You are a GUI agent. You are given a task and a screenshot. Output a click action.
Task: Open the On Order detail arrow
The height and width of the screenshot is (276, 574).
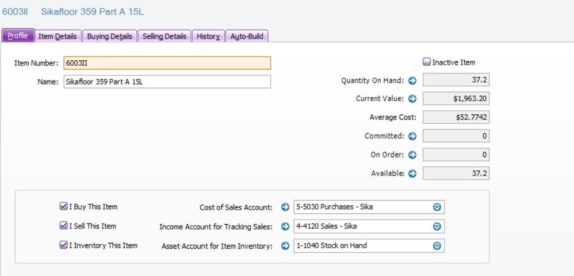pos(412,155)
